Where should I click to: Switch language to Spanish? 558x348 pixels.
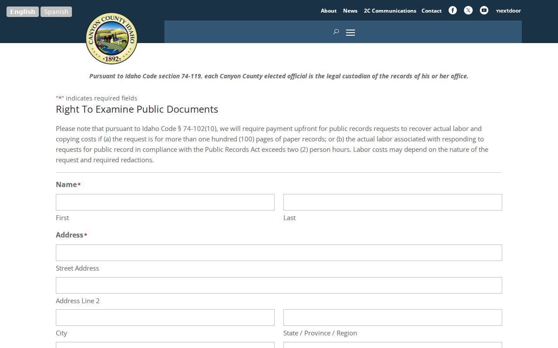[56, 12]
